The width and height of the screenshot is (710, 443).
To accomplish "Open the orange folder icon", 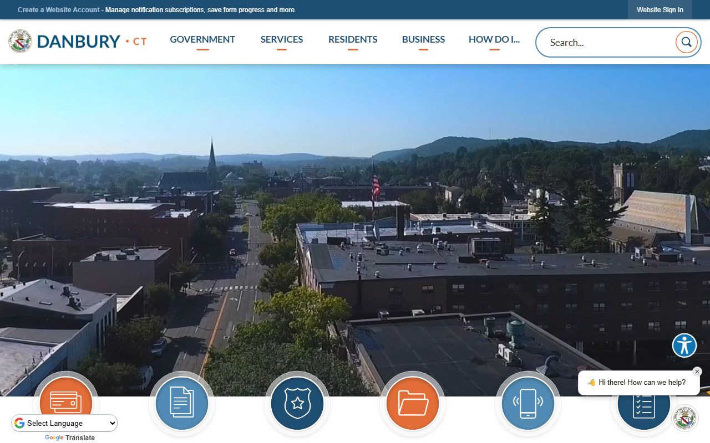I will (x=413, y=403).
